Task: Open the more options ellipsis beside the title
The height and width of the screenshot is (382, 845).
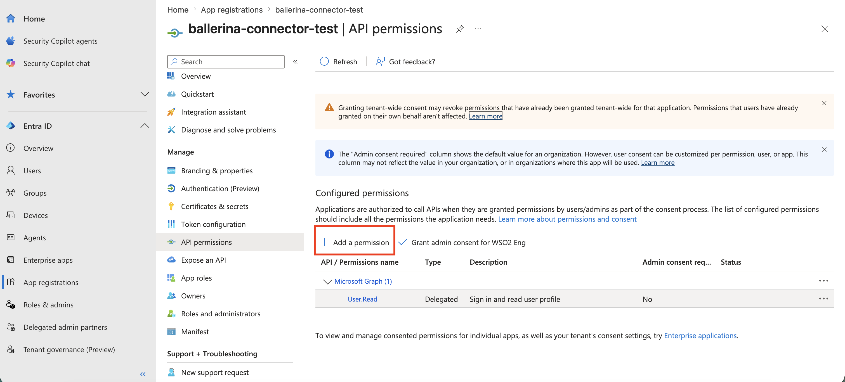Action: (x=478, y=29)
